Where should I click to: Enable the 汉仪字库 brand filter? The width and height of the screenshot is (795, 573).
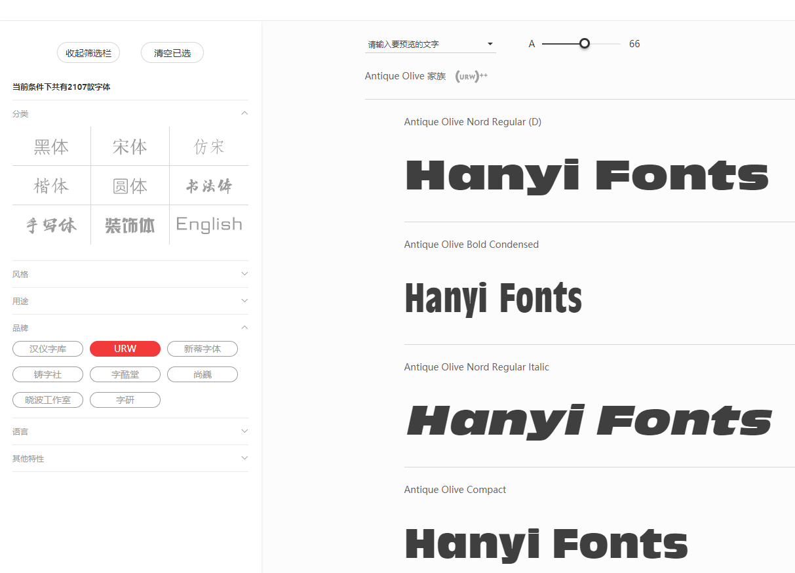pyautogui.click(x=48, y=349)
